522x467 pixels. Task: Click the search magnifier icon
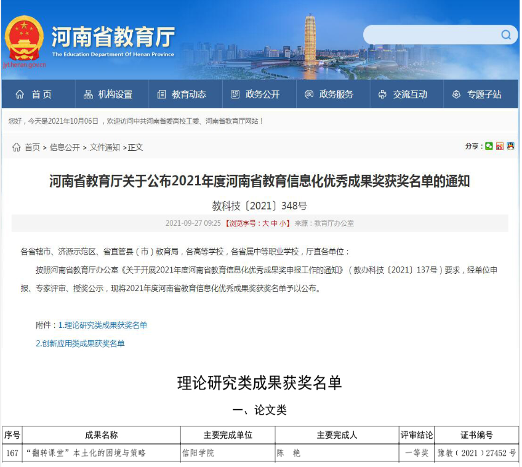tap(506, 34)
